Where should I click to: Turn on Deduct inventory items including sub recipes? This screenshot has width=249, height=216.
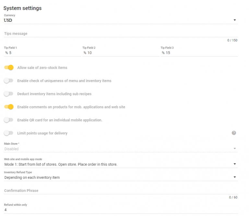coord(9,94)
